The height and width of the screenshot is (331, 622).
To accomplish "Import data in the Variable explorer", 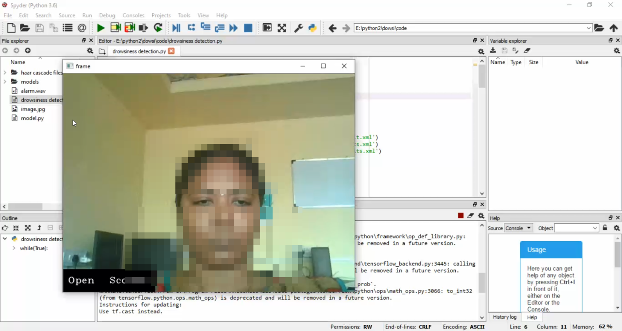I will 493,51.
